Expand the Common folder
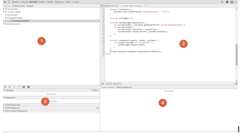 coord(6,15)
